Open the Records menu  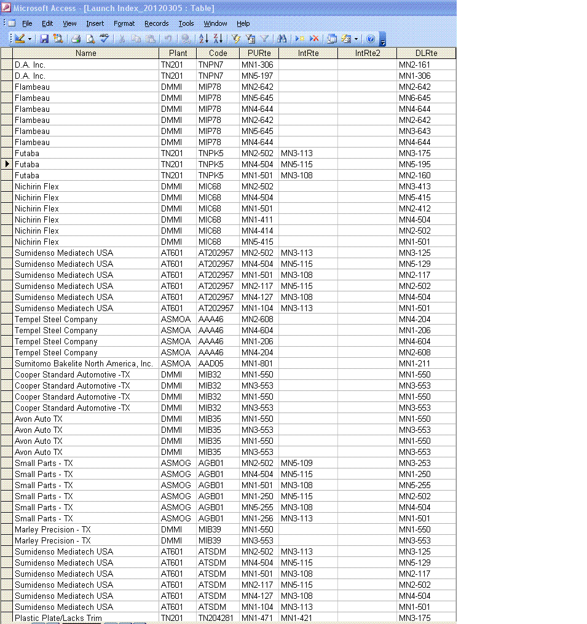156,23
